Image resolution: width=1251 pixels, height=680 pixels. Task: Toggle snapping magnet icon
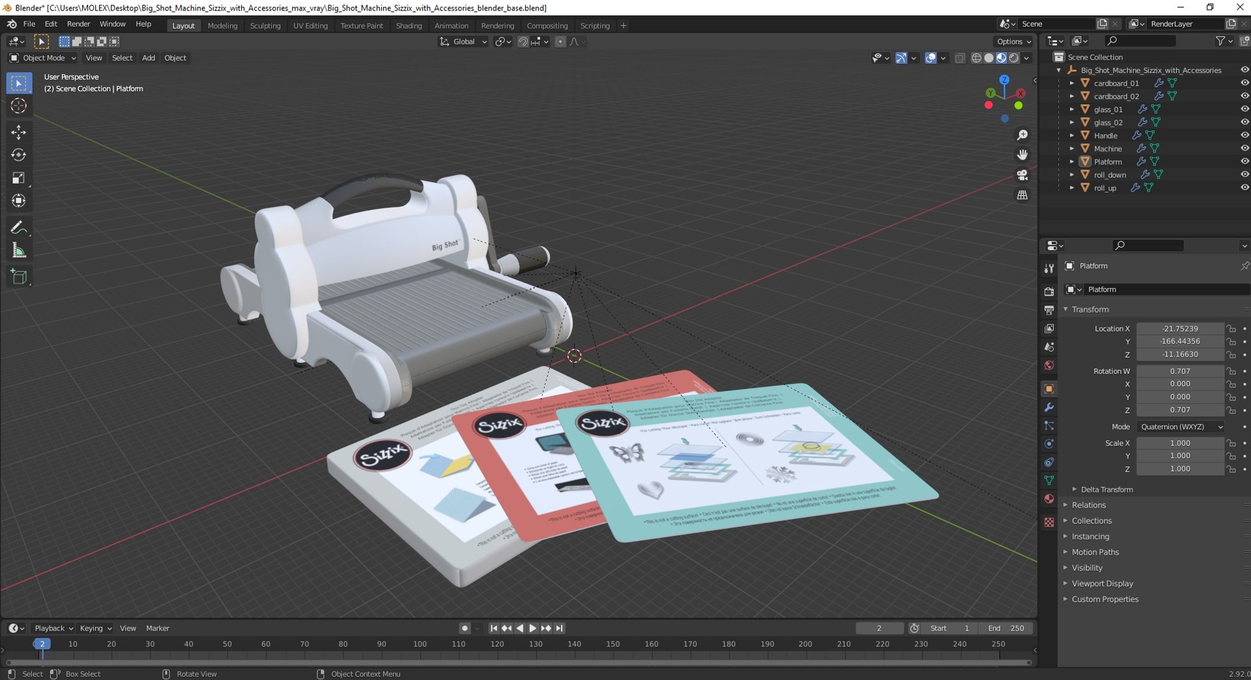point(523,42)
